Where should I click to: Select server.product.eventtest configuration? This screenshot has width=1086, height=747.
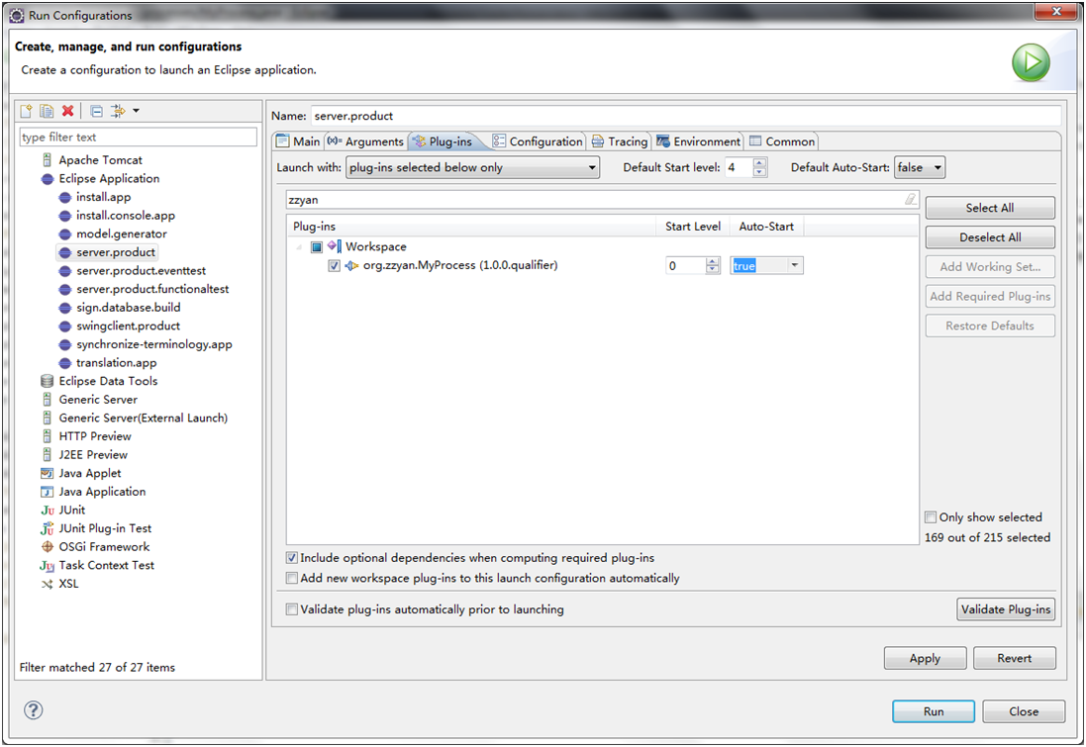point(141,271)
